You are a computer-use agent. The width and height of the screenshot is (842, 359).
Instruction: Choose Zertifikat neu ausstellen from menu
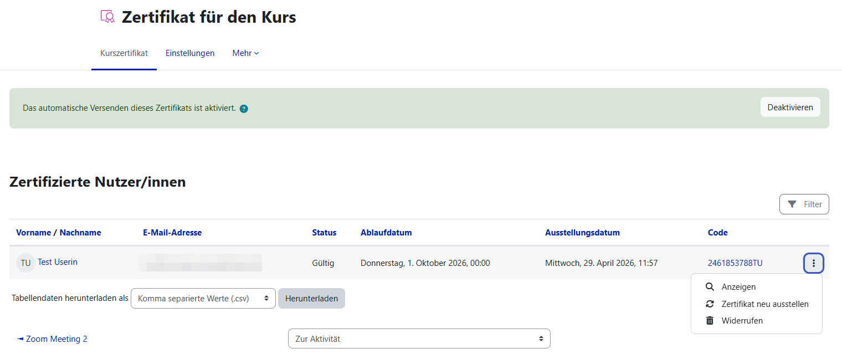pyautogui.click(x=764, y=304)
